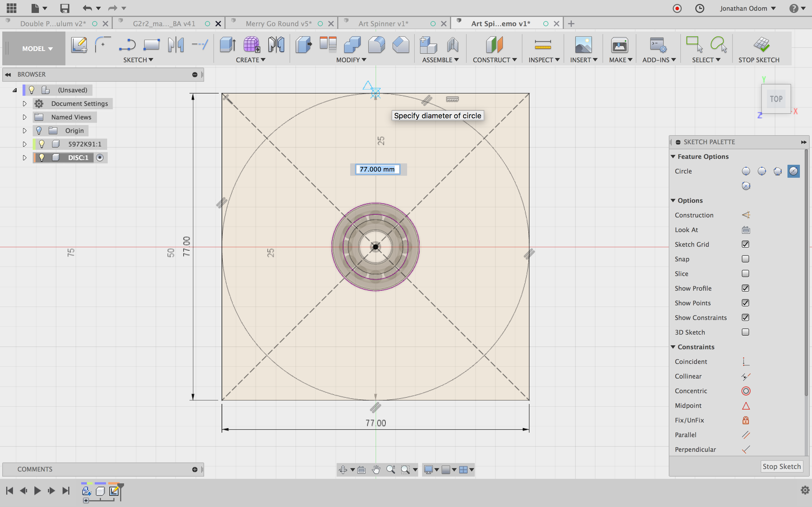Viewport: 812px width, 507px height.
Task: Select the Extrude tool in Create
Action: 228,45
